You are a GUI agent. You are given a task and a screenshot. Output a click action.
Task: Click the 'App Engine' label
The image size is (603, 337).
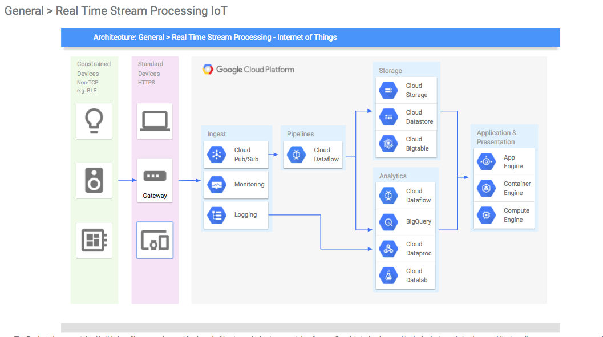click(x=513, y=162)
